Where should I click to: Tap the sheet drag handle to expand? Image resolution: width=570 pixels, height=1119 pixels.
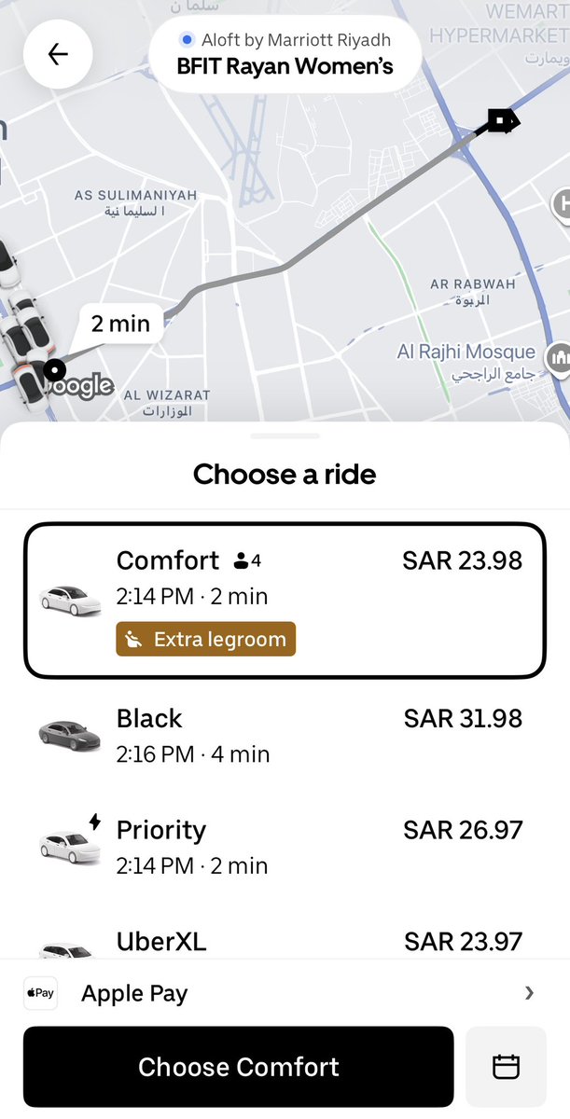[285, 435]
